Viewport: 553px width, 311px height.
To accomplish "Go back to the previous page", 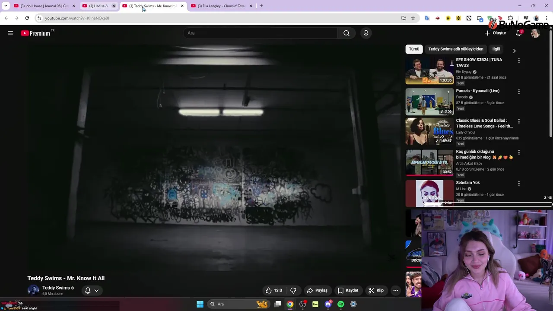I will tap(6, 18).
